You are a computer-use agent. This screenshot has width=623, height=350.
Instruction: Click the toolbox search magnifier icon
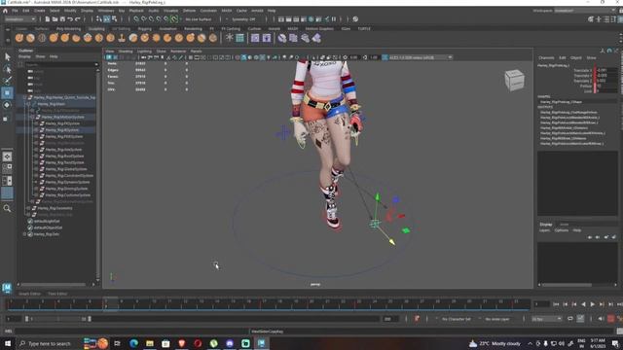pyautogui.click(x=7, y=208)
